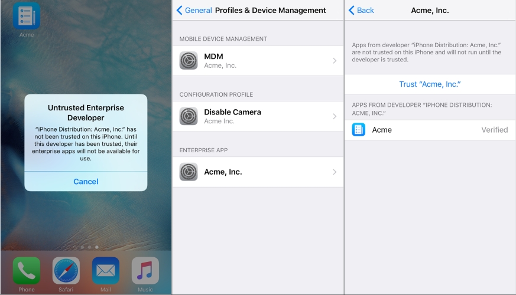Click the Profiles & Device Management title

click(x=270, y=10)
